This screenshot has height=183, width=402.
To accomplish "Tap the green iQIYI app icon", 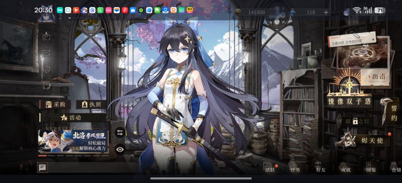I will click(x=182, y=10).
